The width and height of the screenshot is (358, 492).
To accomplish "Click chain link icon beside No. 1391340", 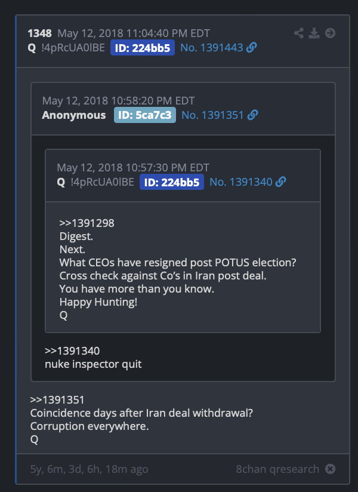I will pyautogui.click(x=280, y=182).
